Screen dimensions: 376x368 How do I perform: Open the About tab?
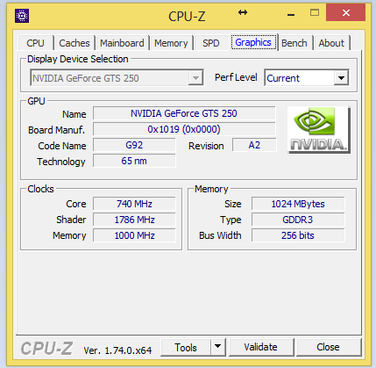331,43
